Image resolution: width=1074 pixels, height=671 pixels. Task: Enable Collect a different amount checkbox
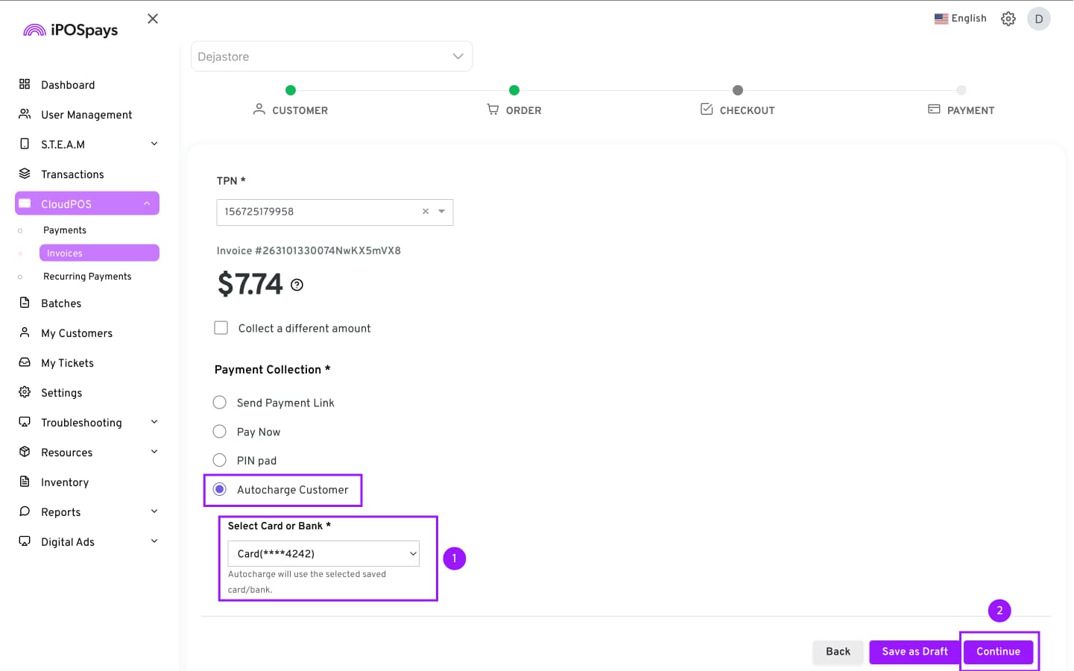[221, 328]
